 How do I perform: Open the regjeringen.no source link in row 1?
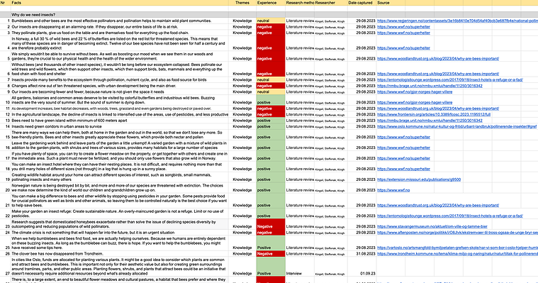point(457,21)
